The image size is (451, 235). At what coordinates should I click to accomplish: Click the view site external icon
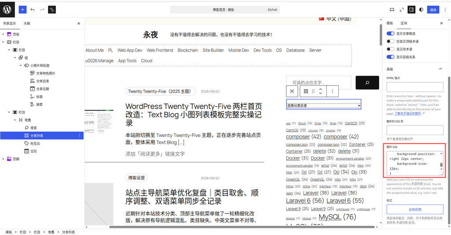click(x=402, y=10)
